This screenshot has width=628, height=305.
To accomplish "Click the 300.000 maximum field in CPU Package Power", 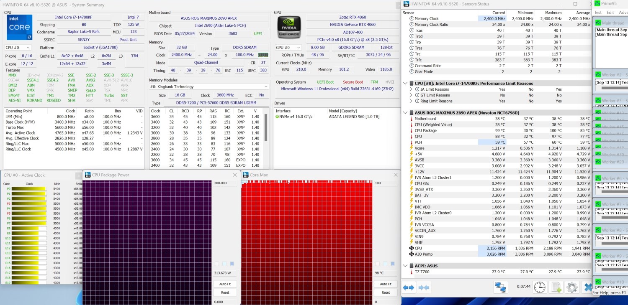I will (x=225, y=183).
